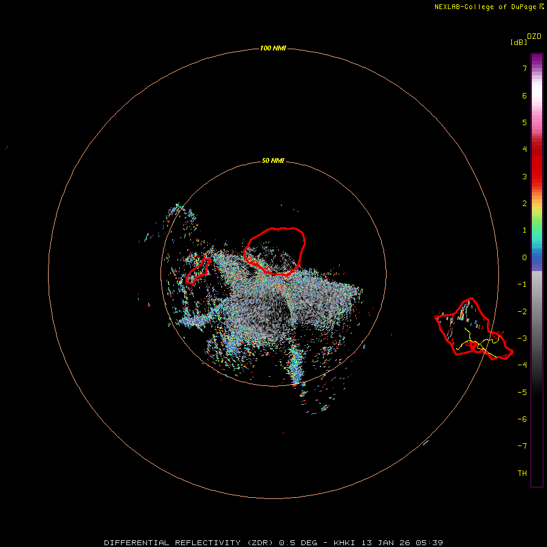This screenshot has width=547, height=547.
Task: Click the 1 value on color scale
Action: (x=525, y=230)
